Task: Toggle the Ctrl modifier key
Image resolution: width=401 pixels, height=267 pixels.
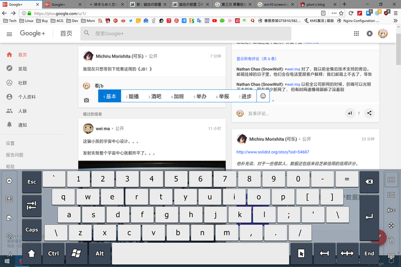Action: coord(53,253)
